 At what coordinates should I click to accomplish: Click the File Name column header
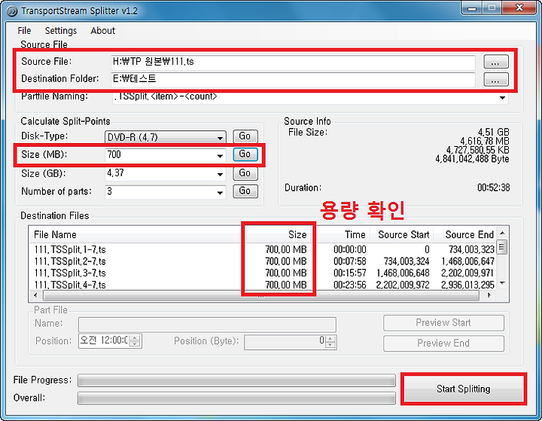point(137,234)
